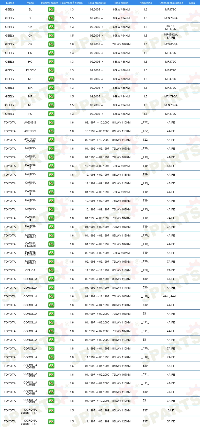200x427 pixels.
Task: Click the Marka column header
Action: [10, 3]
